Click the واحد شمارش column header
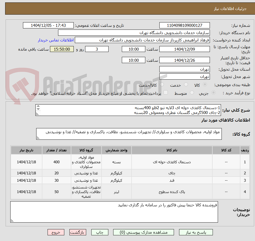The height and width of the screenshot is (241, 255). pyautogui.click(x=116, y=150)
